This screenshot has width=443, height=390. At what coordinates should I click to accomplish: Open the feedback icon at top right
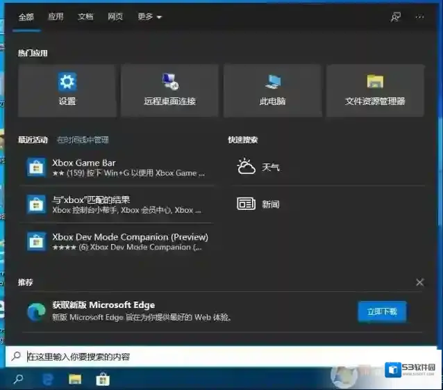click(x=396, y=17)
